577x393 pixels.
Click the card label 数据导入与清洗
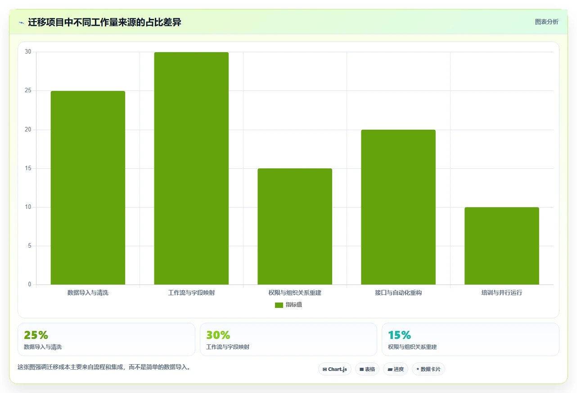point(43,347)
